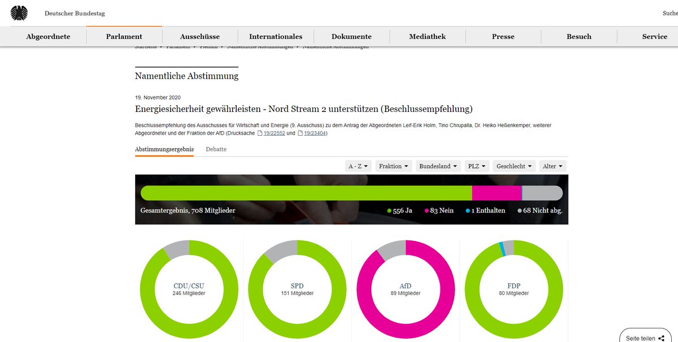Click the Gesamtergebnis, 708 Mitglieder label
The image size is (678, 342).
[188, 210]
